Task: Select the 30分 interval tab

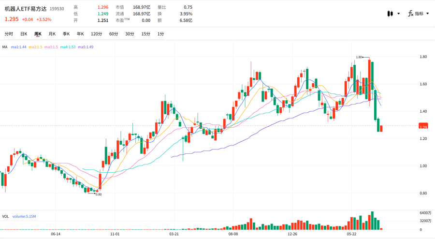Action: [x=130, y=34]
